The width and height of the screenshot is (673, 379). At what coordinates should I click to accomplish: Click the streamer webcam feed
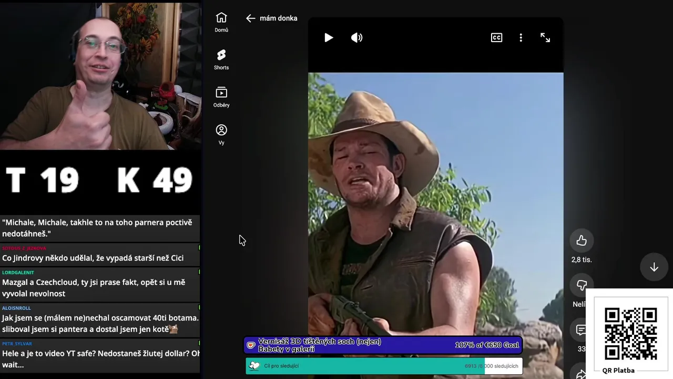[100, 75]
